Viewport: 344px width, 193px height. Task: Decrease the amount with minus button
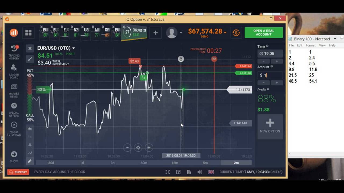(264, 83)
